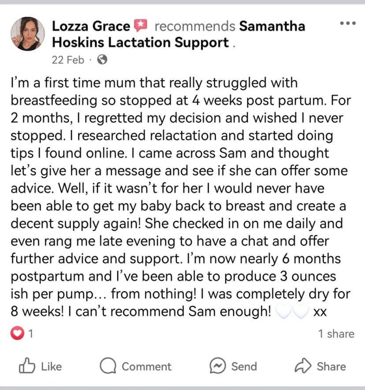Open Lozza Grace's profile picture
Screen dimensions: 365x390
click(x=28, y=34)
